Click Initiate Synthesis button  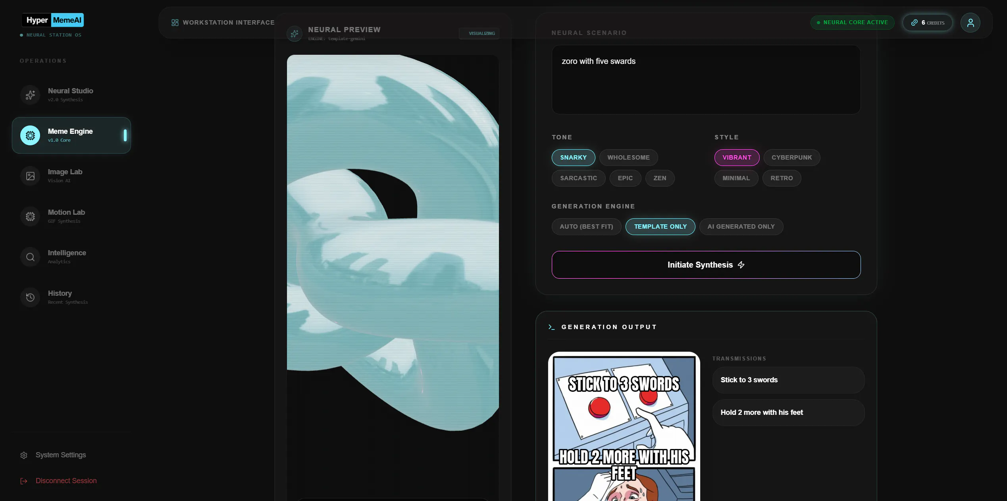point(706,265)
